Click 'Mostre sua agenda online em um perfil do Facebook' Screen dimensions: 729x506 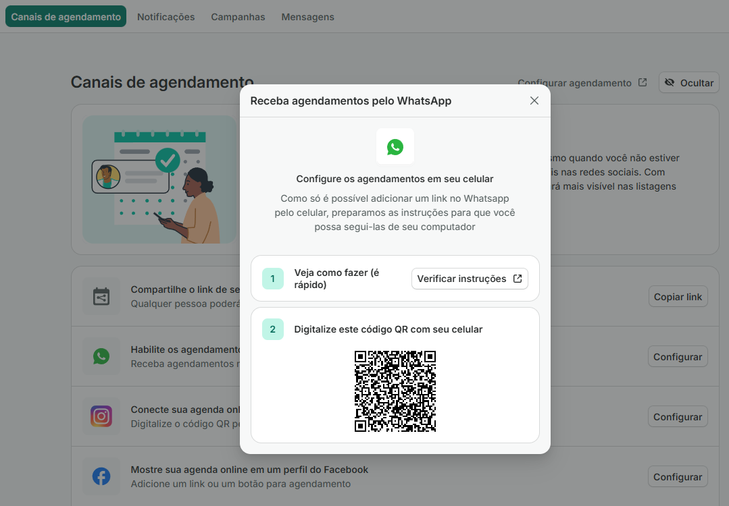click(x=249, y=470)
